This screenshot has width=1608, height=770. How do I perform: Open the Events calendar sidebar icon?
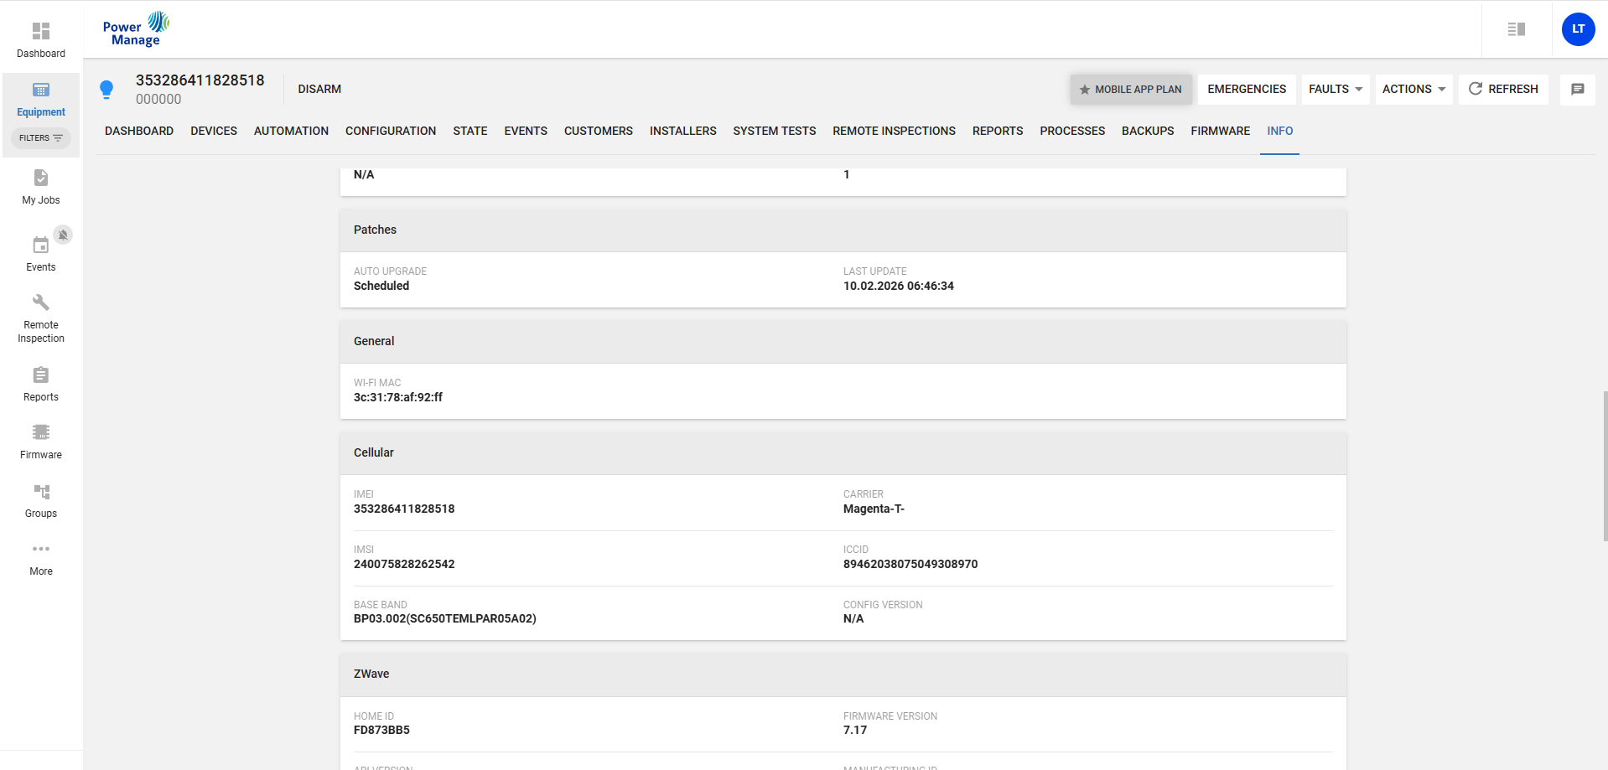40,245
